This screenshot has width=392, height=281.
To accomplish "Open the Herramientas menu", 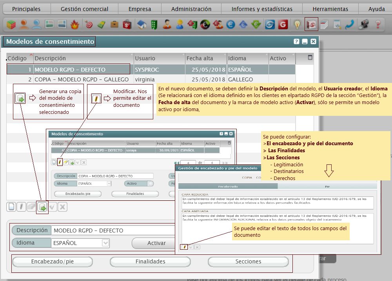I will (330, 9).
